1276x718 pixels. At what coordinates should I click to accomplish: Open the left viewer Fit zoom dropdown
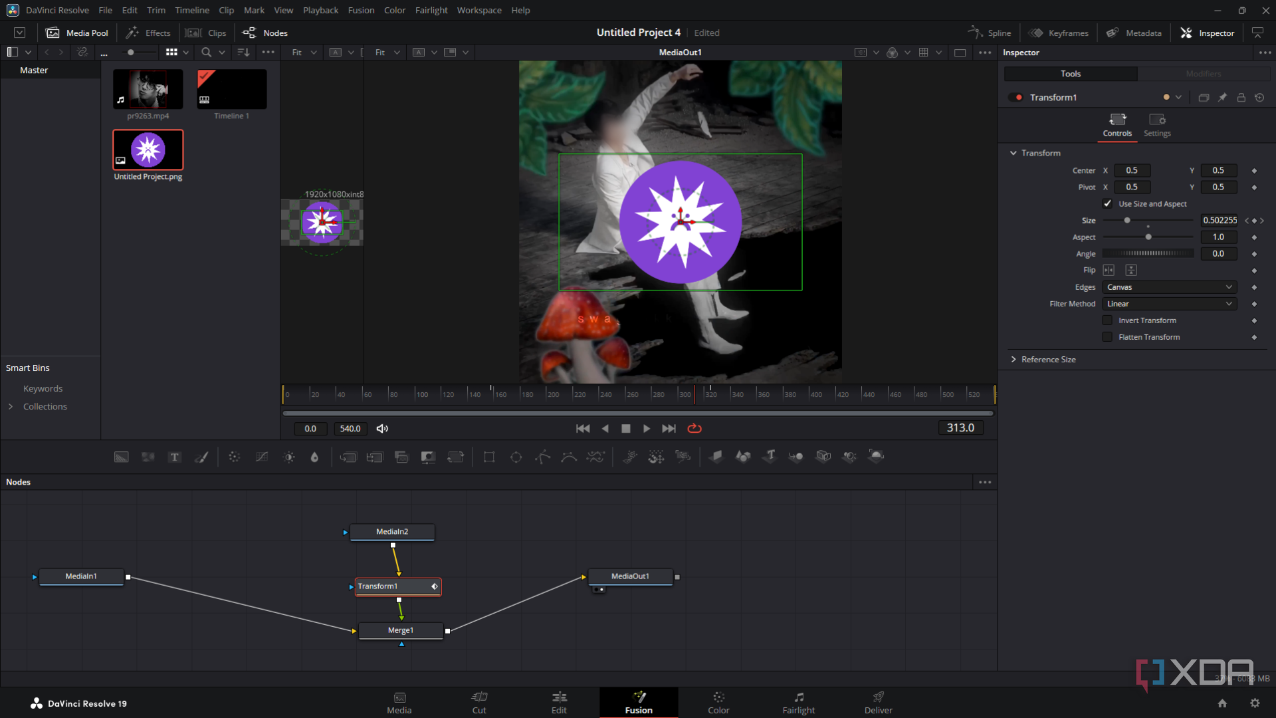[x=304, y=53]
